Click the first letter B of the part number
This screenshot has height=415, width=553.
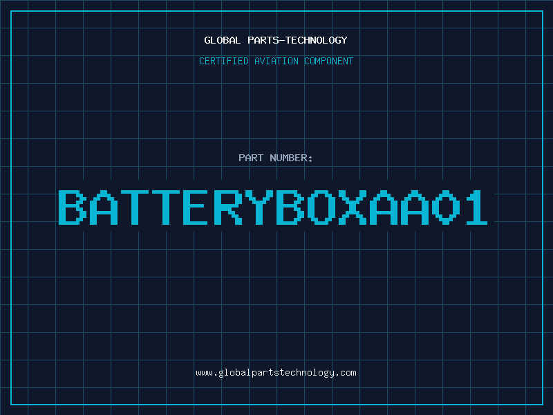tap(72, 207)
